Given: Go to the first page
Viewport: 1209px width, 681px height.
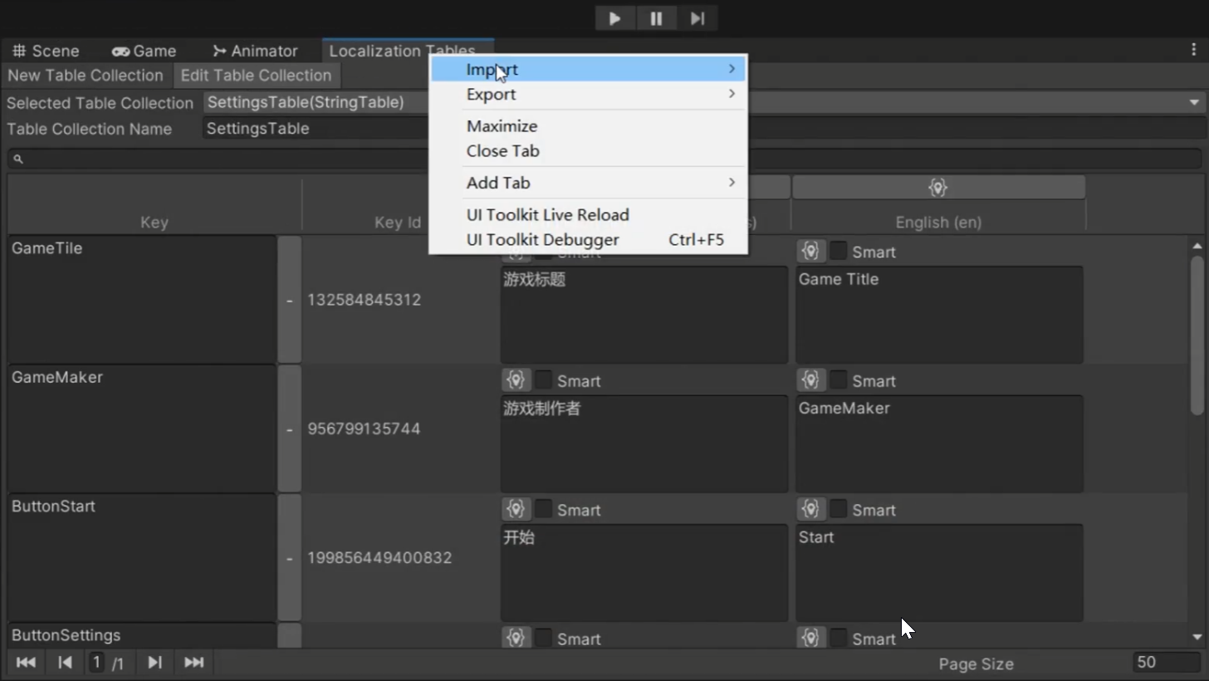Looking at the screenshot, I should (26, 662).
